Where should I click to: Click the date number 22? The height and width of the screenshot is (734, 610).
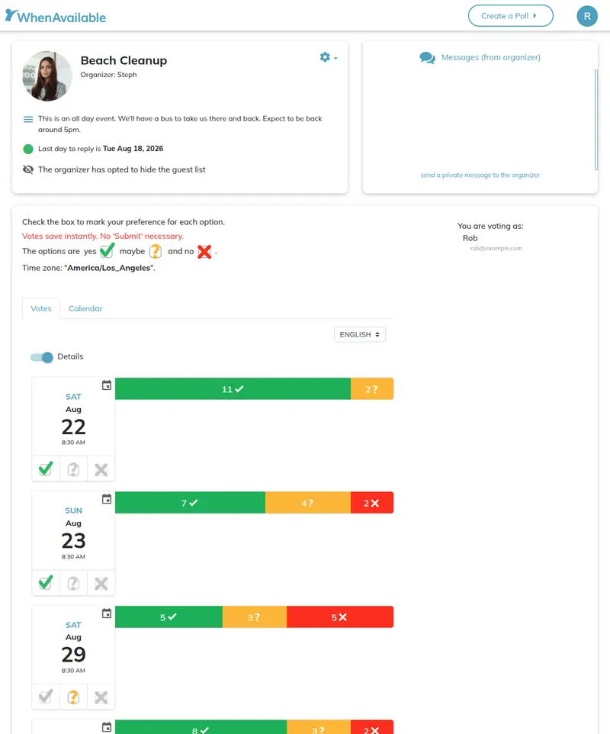point(73,427)
